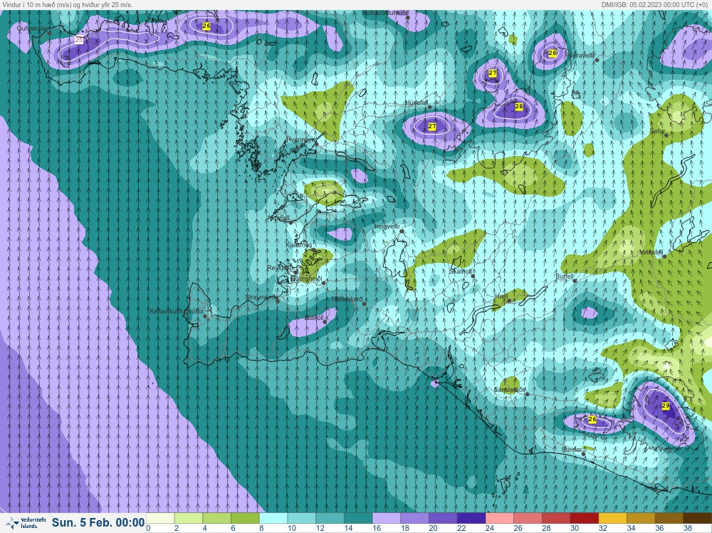The image size is (712, 533).
Task: Select the Steinar station label
Action: click(x=572, y=450)
